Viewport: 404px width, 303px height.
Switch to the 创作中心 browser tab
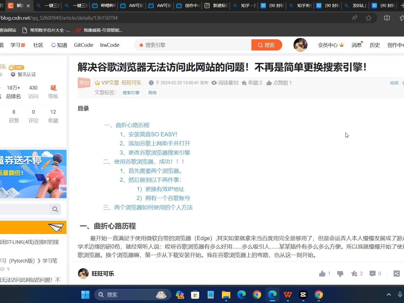(x=188, y=6)
